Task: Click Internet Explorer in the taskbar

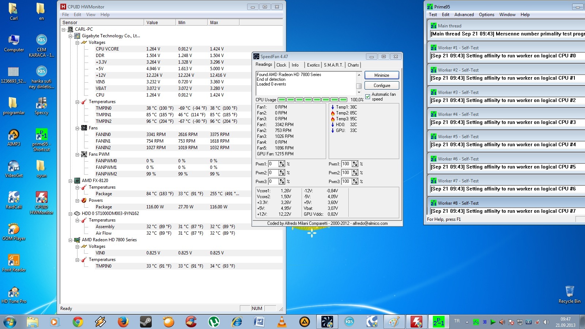Action: (x=237, y=322)
